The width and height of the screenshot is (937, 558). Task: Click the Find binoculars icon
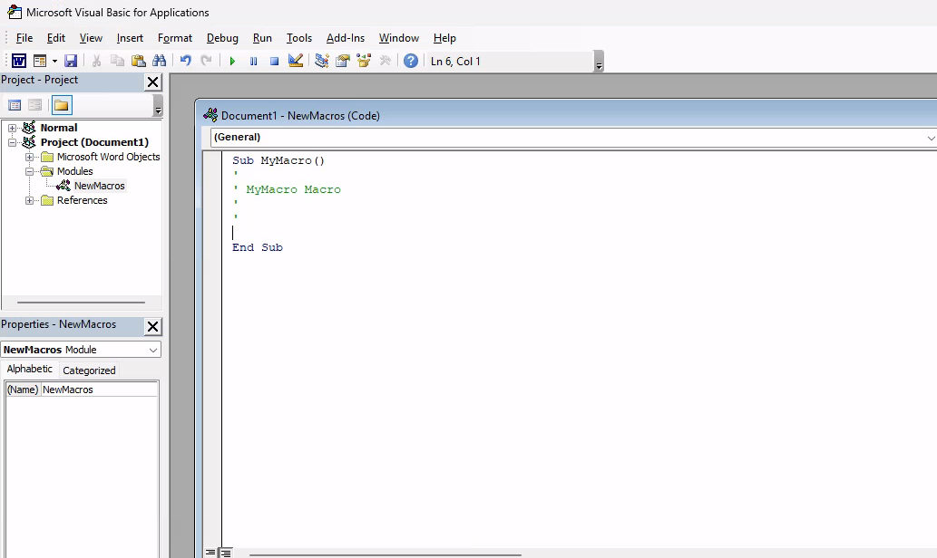coord(160,61)
